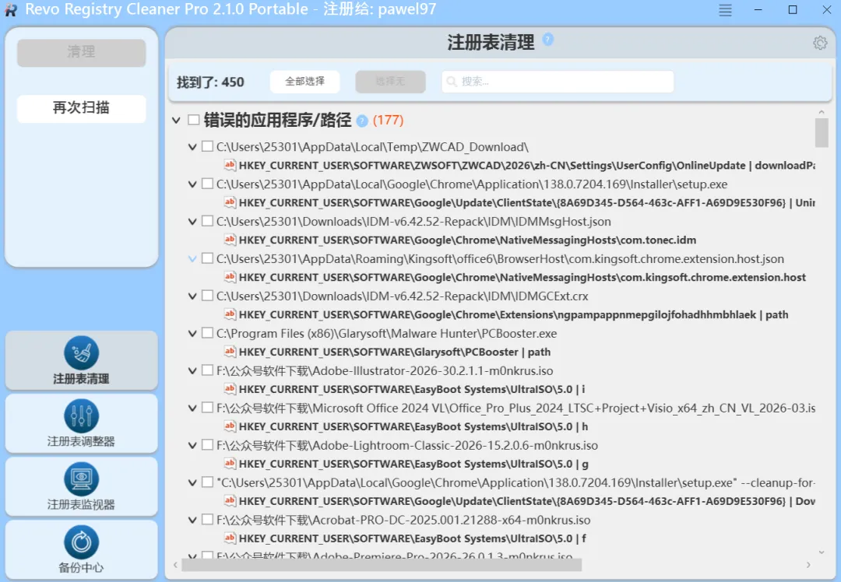841x582 pixels.
Task: Click the 再次扫描 (Rescan) button
Action: (x=81, y=108)
